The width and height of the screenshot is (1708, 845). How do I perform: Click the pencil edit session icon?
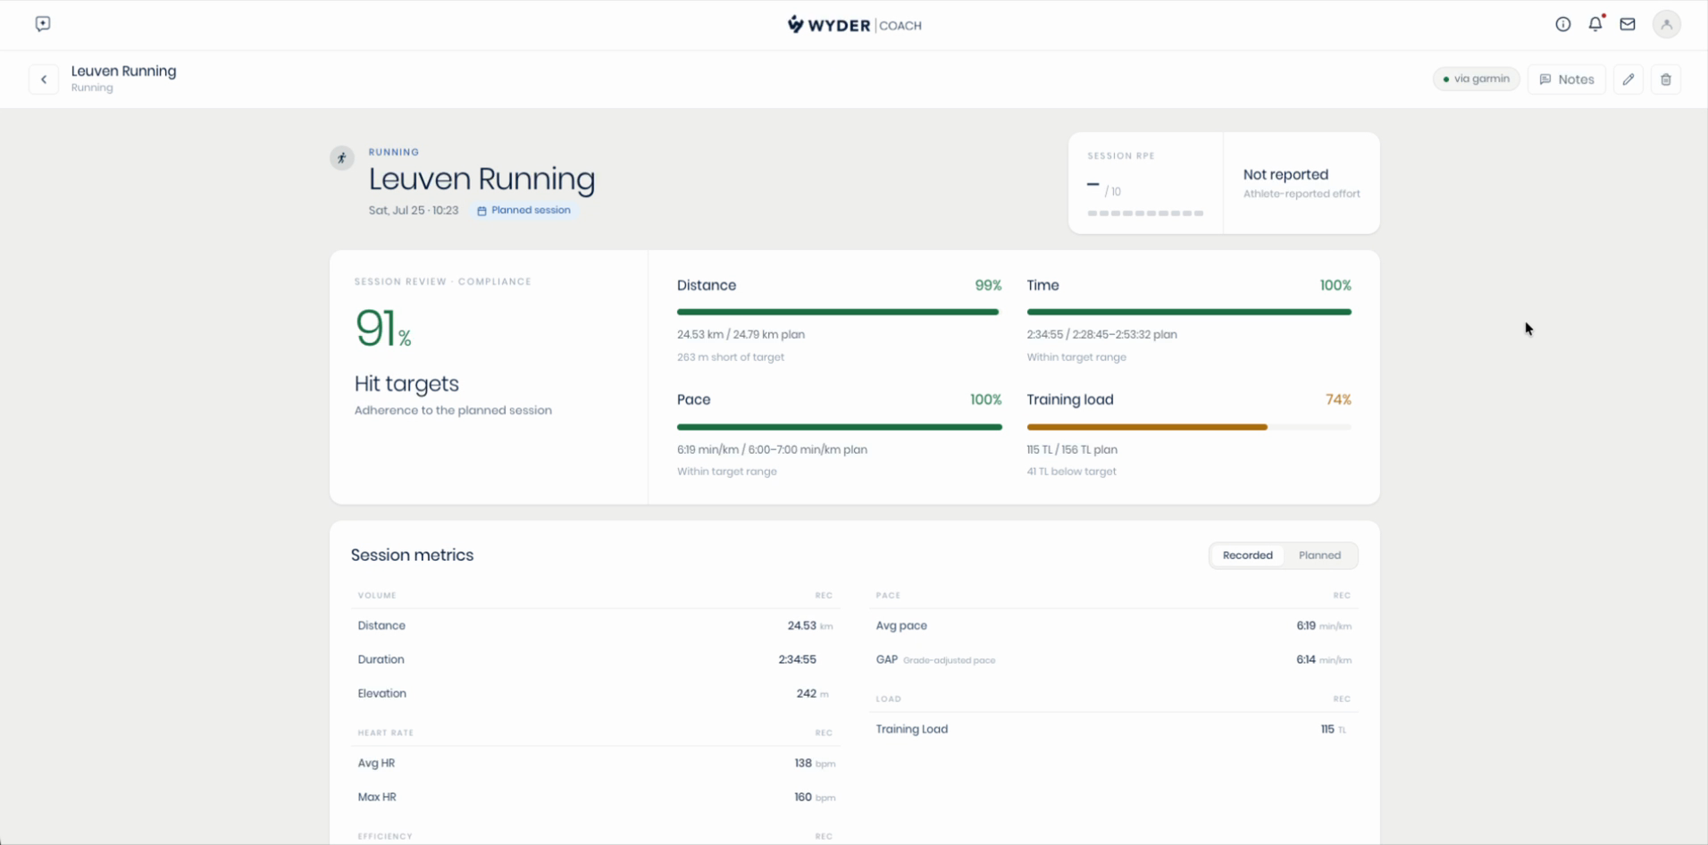(1628, 79)
